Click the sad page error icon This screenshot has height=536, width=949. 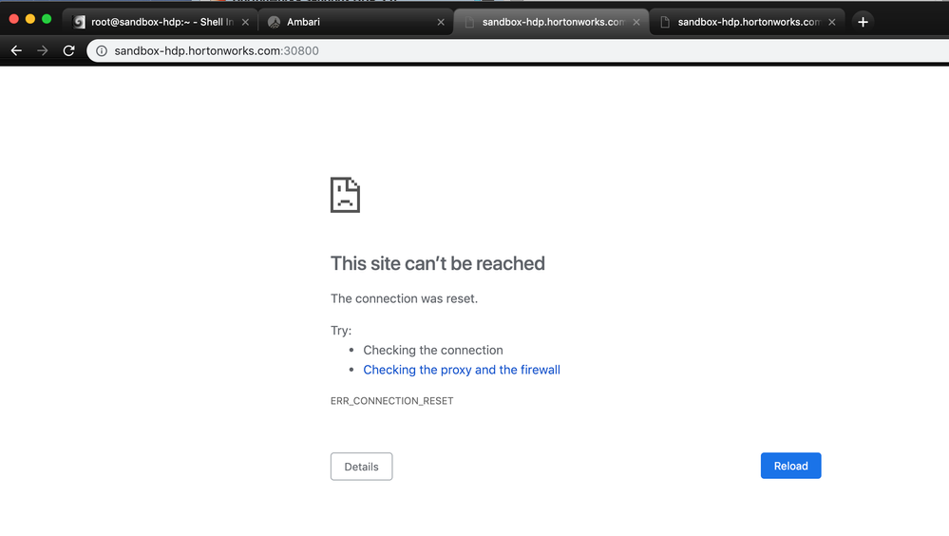coord(345,195)
